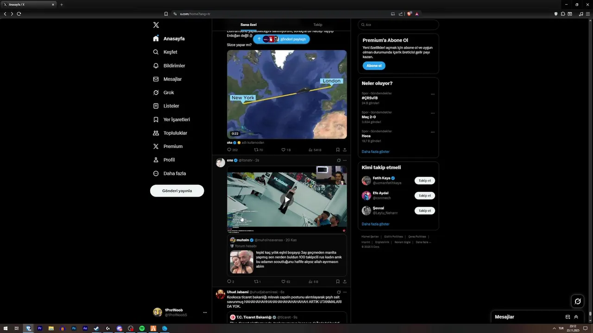Play the ens post video
Screen dimensions: 593x333
click(x=287, y=199)
